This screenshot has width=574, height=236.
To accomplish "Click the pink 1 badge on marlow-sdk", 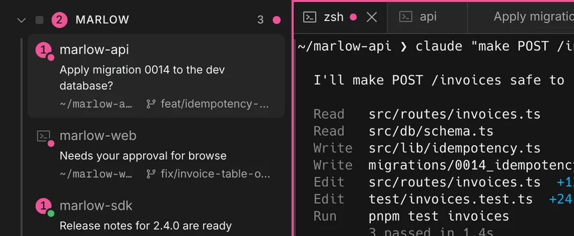I will click(44, 206).
